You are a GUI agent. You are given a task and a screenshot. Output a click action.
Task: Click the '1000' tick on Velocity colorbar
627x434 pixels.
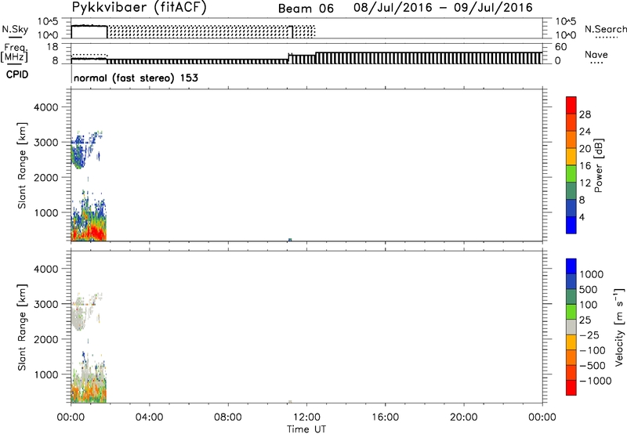click(x=592, y=274)
